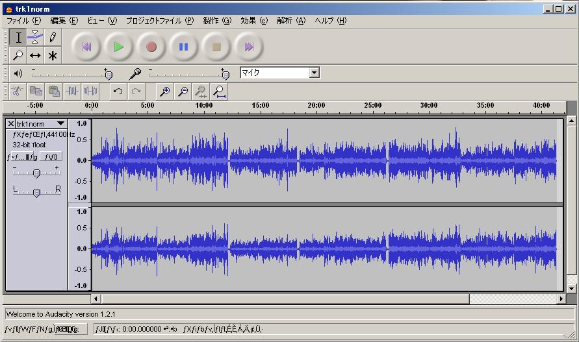Fit entire project in window

[219, 91]
